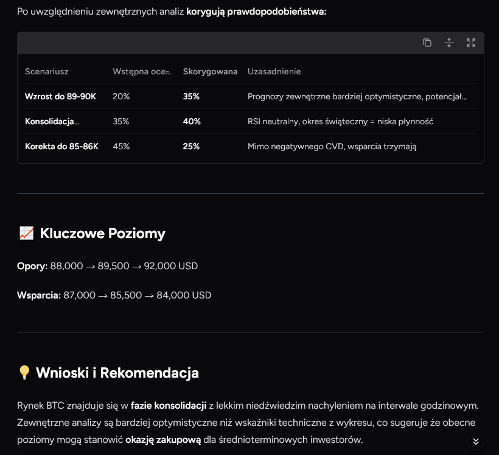
Task: Click the Kluczowe Poziomy heading
Action: [102, 233]
